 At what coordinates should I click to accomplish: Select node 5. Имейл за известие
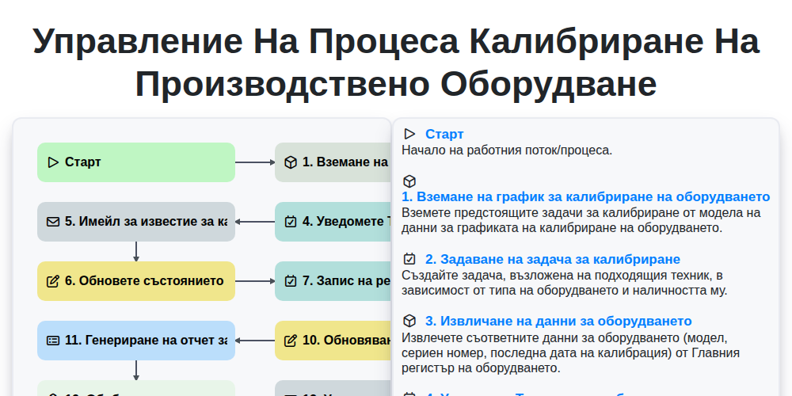point(136,222)
